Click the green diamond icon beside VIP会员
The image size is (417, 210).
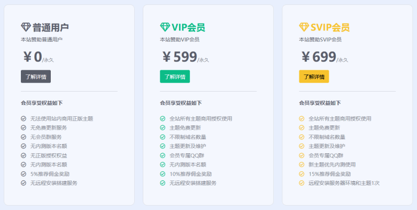click(165, 27)
